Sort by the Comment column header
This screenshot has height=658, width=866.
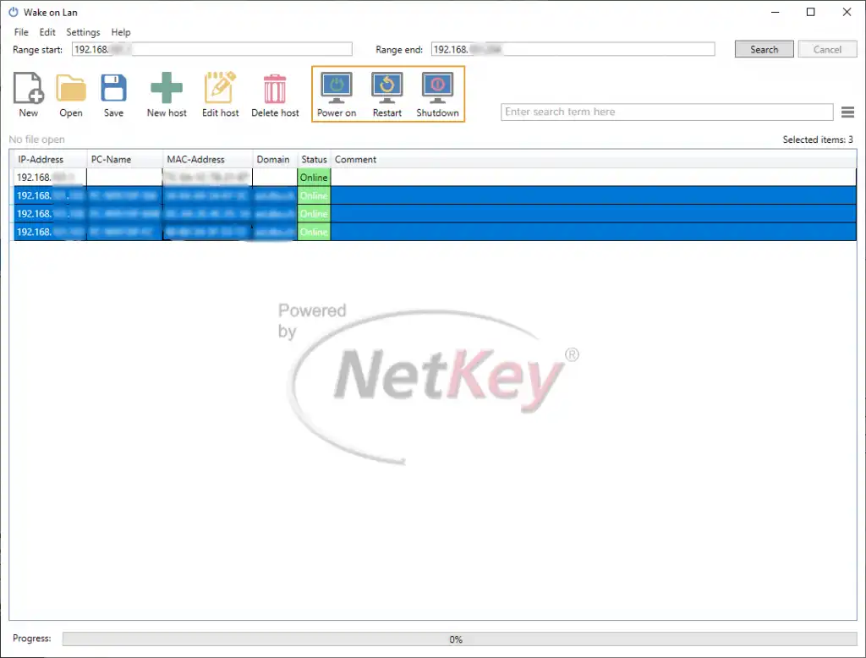click(x=594, y=159)
